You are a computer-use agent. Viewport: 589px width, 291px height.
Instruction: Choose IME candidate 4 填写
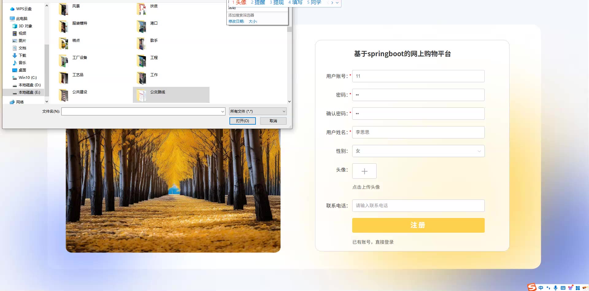click(295, 2)
